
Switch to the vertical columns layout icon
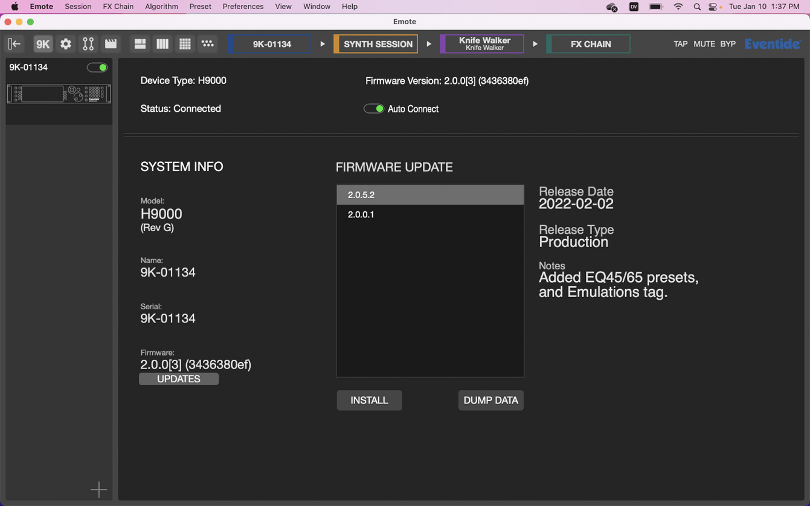[162, 44]
